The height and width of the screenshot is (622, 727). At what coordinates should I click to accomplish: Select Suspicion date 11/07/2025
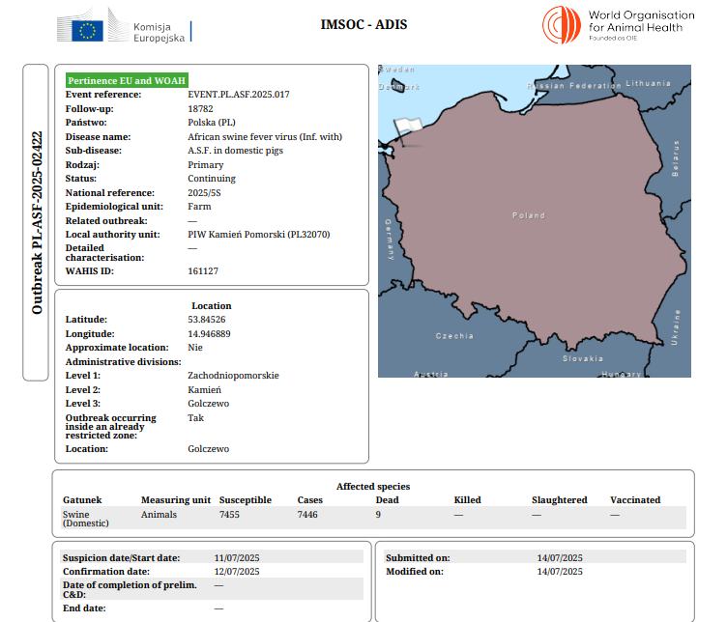coord(237,558)
